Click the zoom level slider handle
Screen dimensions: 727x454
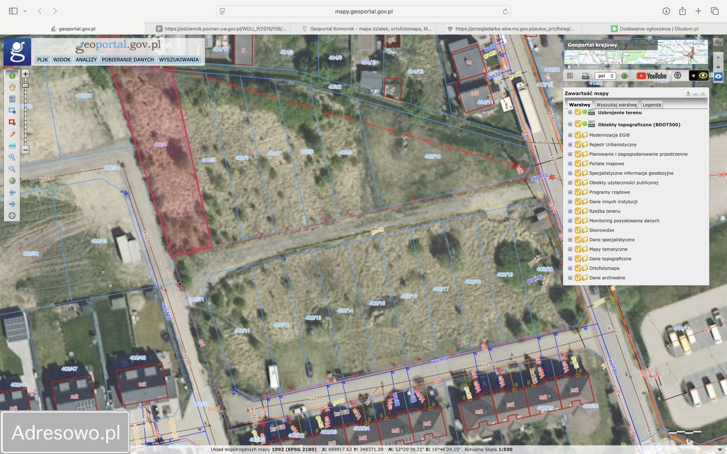click(x=25, y=85)
